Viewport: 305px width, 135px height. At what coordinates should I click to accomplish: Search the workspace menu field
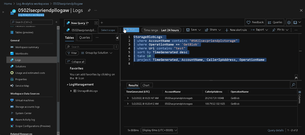tap(31, 22)
